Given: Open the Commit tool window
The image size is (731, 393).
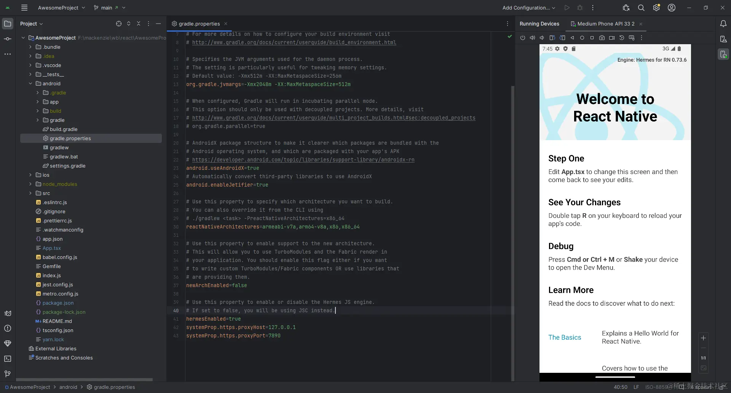Looking at the screenshot, I should 8,39.
